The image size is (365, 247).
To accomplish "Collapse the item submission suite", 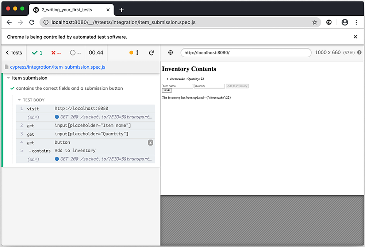I will [9, 78].
